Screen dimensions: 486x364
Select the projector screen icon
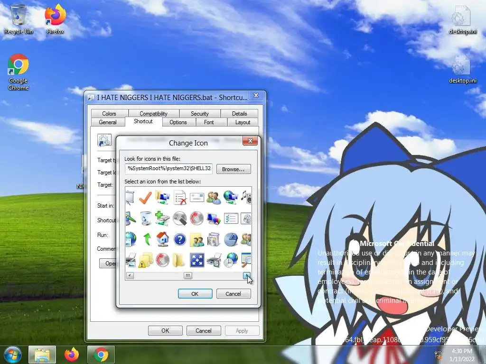click(x=130, y=197)
